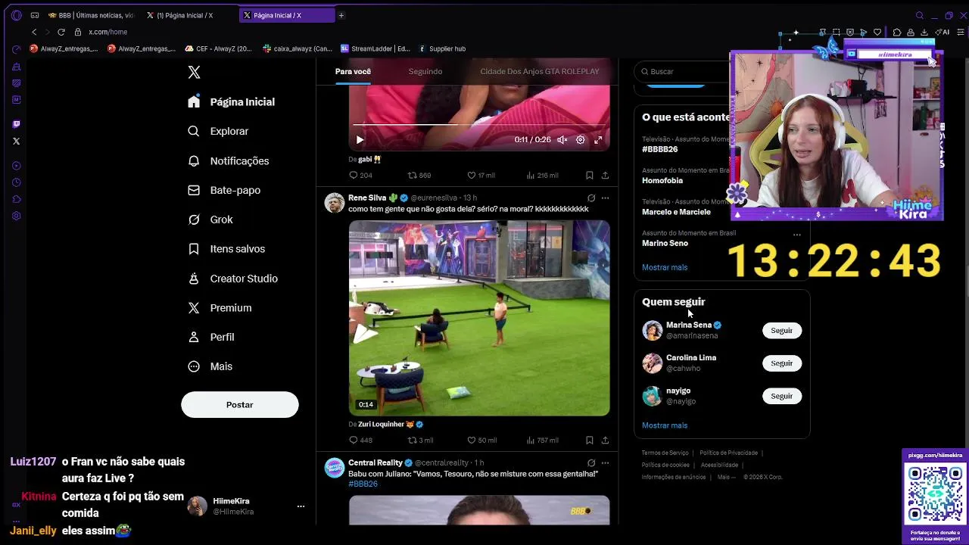Image resolution: width=969 pixels, height=545 pixels.
Task: Click Grok icon on Central Reality post
Action: (x=591, y=462)
